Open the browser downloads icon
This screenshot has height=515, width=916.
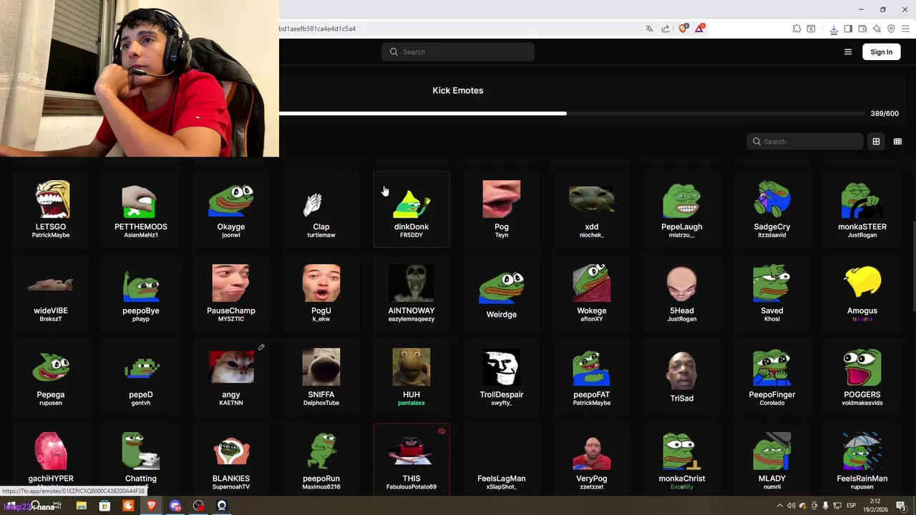834,29
